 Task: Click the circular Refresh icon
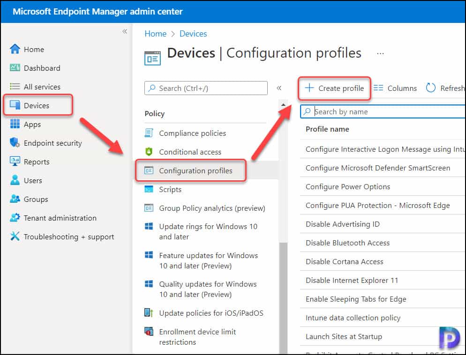pyautogui.click(x=431, y=88)
